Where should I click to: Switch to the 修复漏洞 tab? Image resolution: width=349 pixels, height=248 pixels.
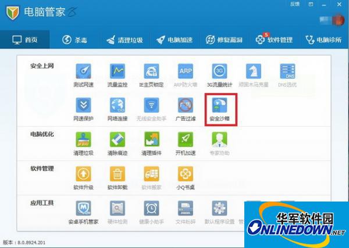tap(224, 39)
